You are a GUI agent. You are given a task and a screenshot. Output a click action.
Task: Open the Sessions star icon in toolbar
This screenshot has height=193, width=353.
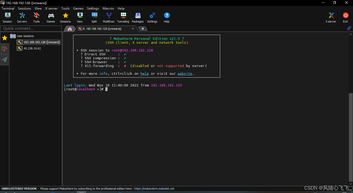click(65, 18)
